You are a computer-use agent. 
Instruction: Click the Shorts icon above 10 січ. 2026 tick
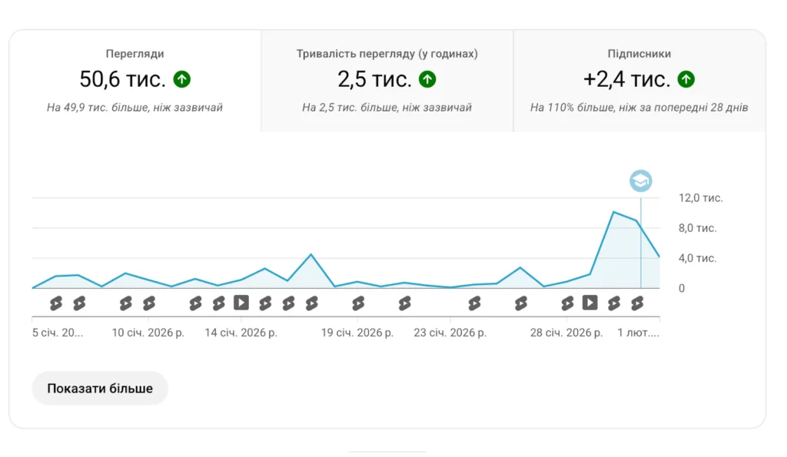pos(148,303)
